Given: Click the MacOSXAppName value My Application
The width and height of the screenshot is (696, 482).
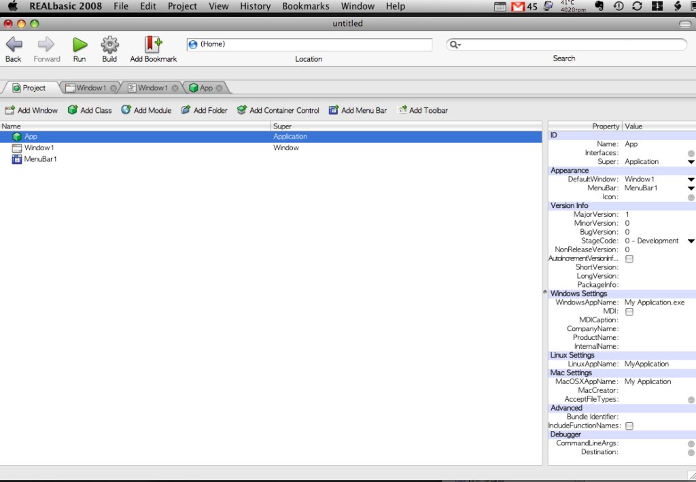Looking at the screenshot, I should (648, 382).
